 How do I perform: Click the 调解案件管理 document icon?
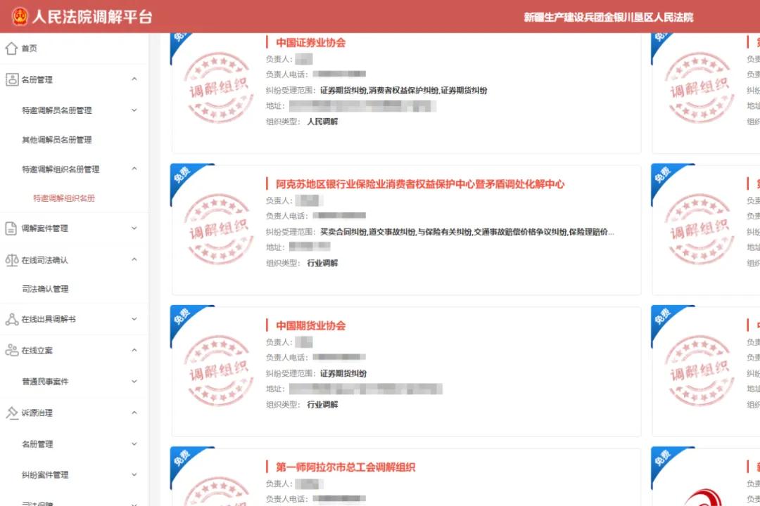pyautogui.click(x=11, y=228)
